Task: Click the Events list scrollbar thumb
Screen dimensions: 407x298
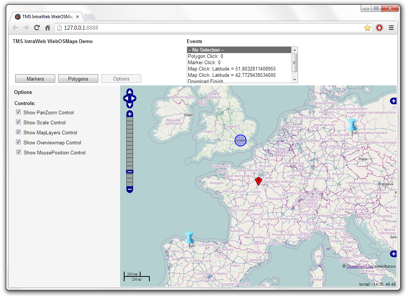Action: (x=294, y=63)
